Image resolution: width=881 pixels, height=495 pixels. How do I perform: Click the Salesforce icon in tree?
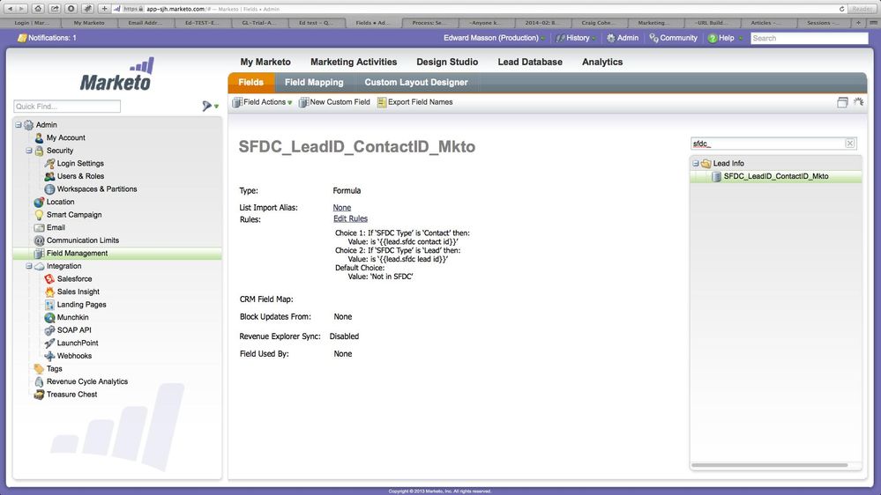(49, 279)
